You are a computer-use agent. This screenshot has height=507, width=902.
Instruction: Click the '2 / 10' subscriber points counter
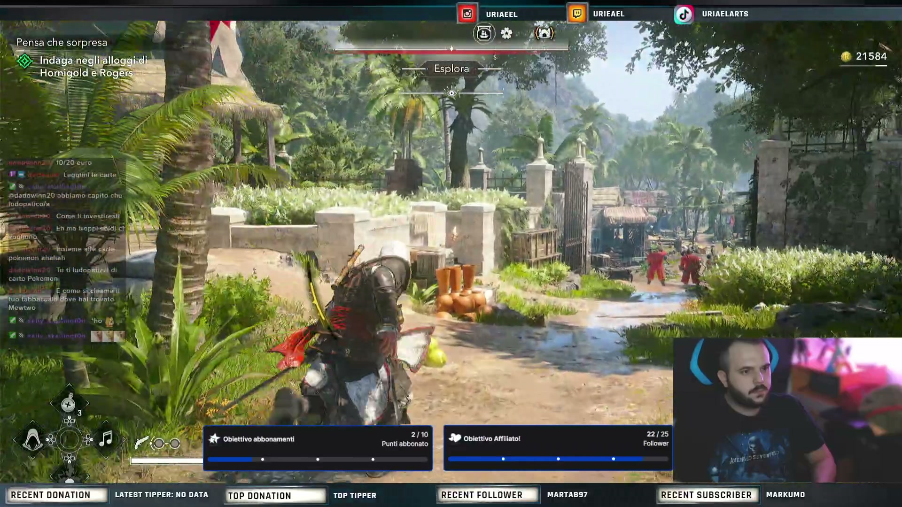pos(420,435)
